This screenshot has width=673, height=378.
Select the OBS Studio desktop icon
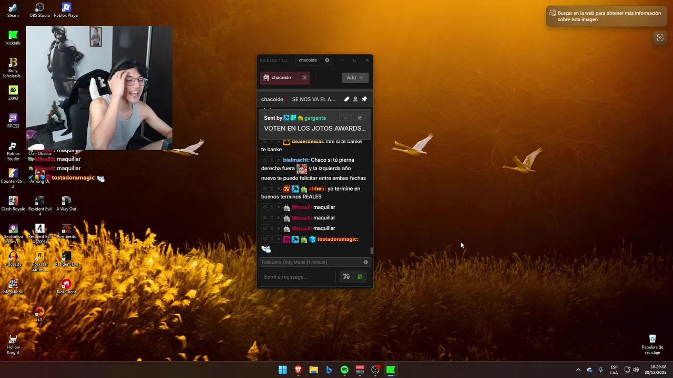point(39,10)
